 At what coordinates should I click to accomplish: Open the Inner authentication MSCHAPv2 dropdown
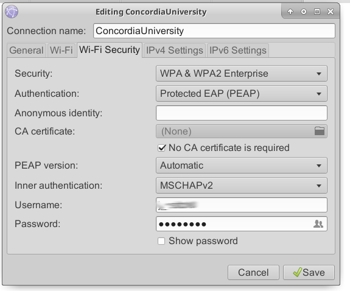(x=242, y=186)
